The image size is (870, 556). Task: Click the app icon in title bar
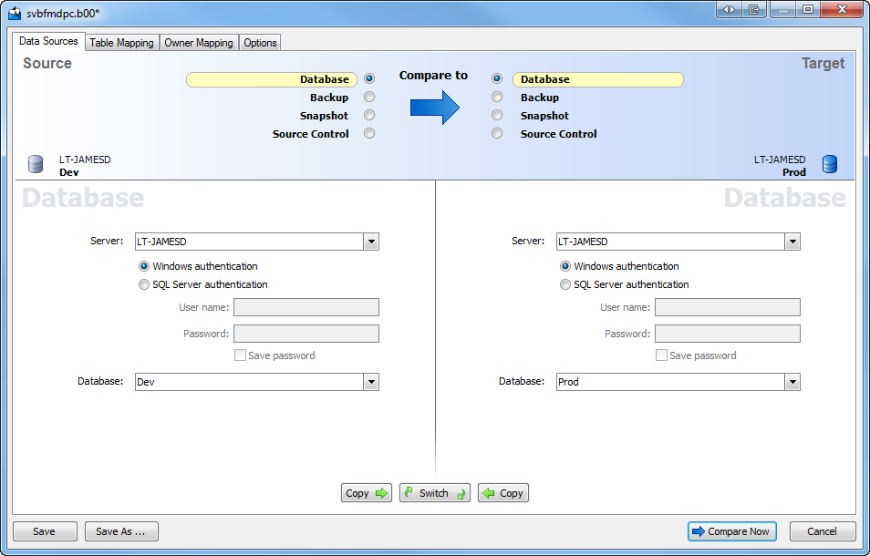15,11
